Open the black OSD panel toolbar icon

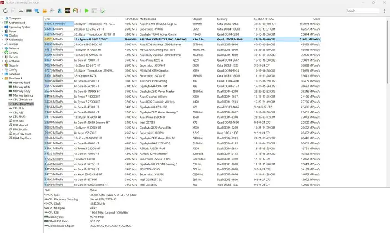pyautogui.click(x=68, y=11)
